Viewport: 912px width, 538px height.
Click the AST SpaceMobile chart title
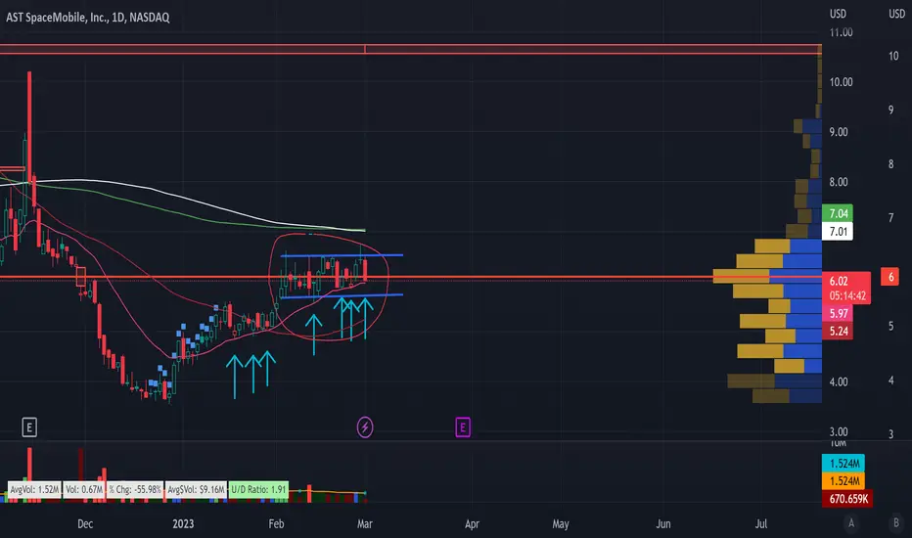tap(88, 18)
